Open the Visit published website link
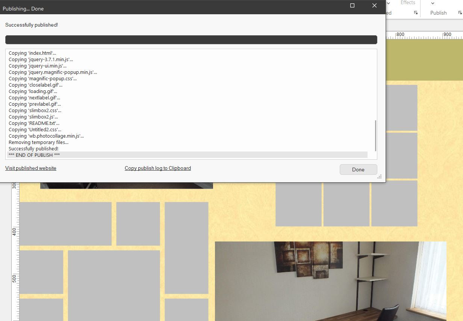This screenshot has width=463, height=321. tap(31, 168)
